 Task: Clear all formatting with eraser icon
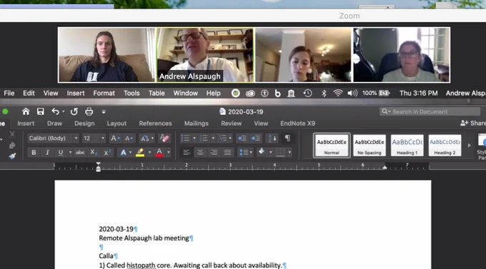click(x=164, y=138)
